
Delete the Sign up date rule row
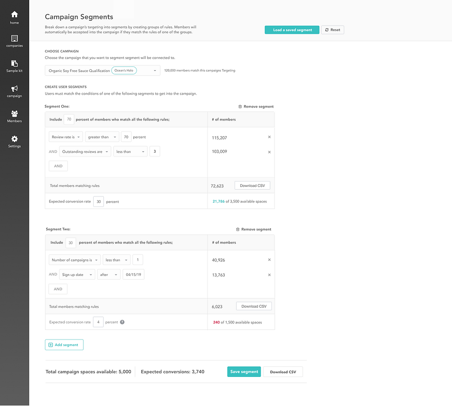pyautogui.click(x=269, y=275)
